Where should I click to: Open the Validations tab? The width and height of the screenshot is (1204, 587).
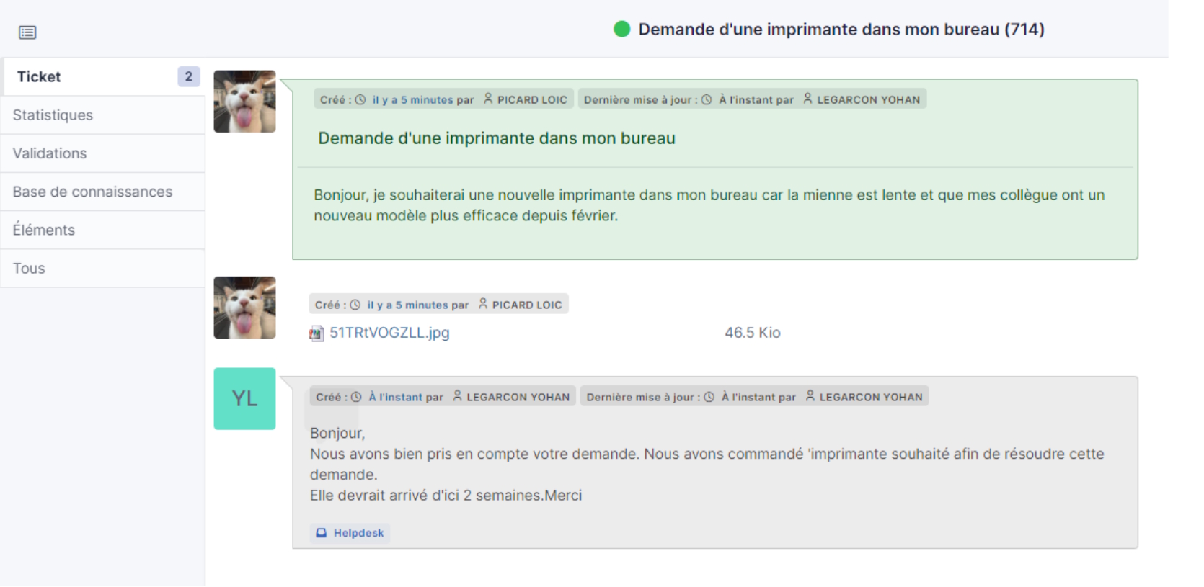coord(50,153)
